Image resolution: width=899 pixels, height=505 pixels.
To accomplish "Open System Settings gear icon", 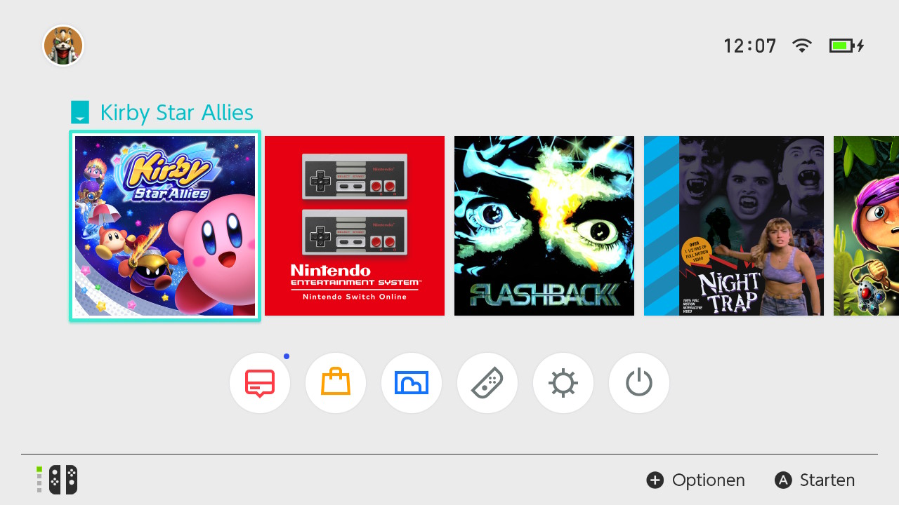I will (563, 383).
